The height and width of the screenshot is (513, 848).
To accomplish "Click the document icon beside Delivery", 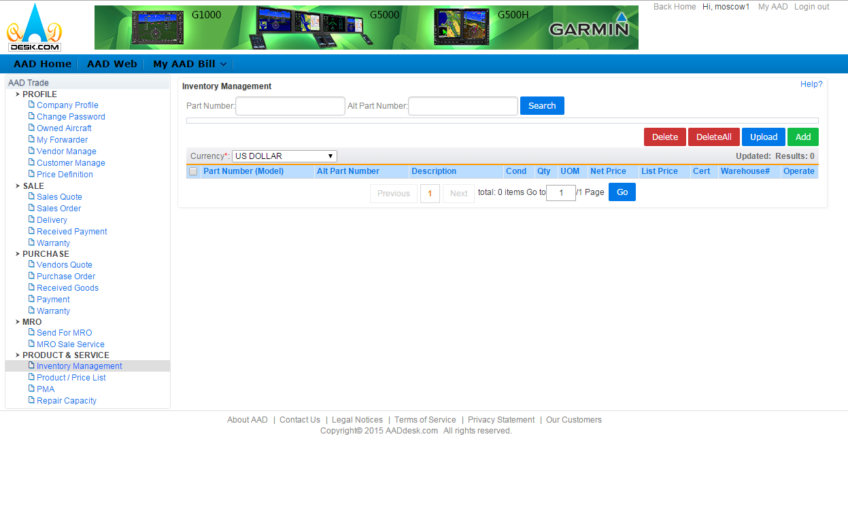I will pos(31,219).
